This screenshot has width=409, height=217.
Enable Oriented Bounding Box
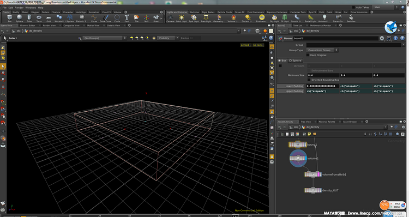coord(309,80)
